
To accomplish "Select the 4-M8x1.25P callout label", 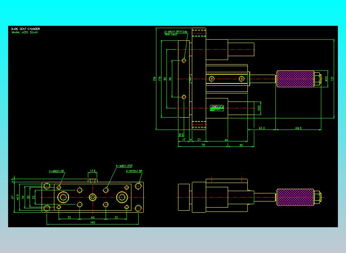I will [124, 166].
